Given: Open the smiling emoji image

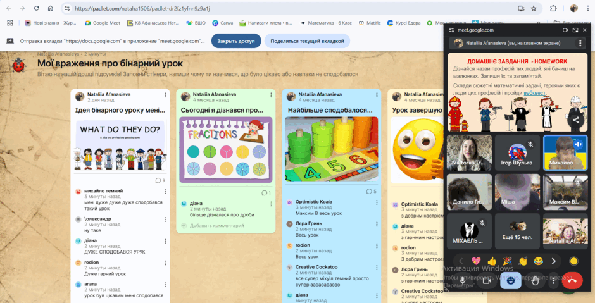Looking at the screenshot, I should (x=416, y=150).
